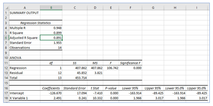Select the Intercept t Stat -7.410
This screenshot has width=213, height=106.
[95, 93]
